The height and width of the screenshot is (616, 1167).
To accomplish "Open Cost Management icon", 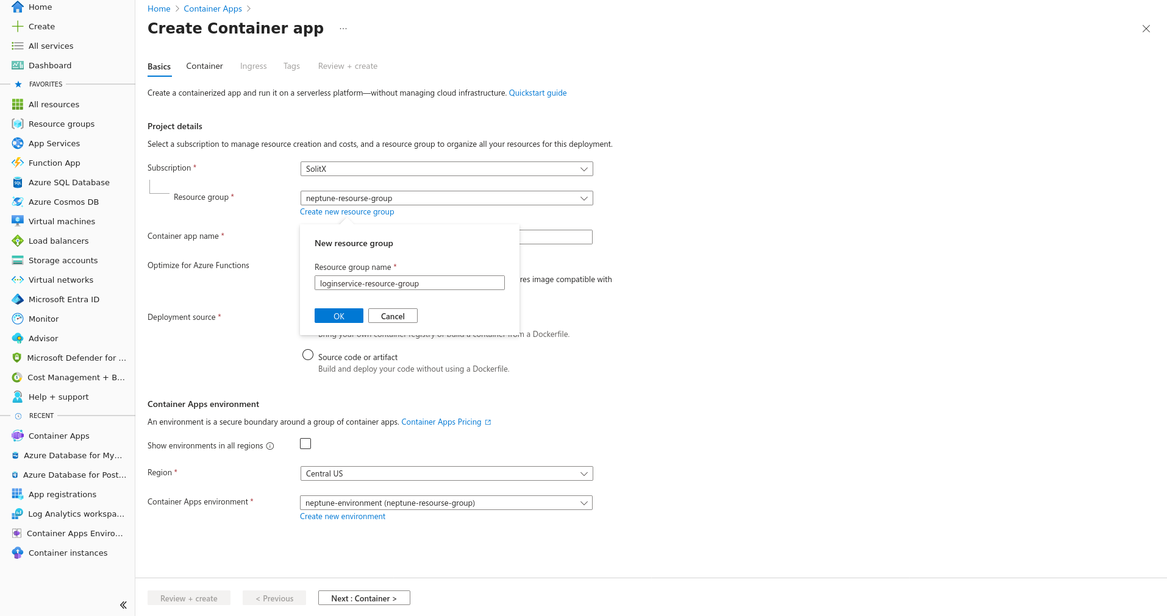I will click(x=17, y=377).
